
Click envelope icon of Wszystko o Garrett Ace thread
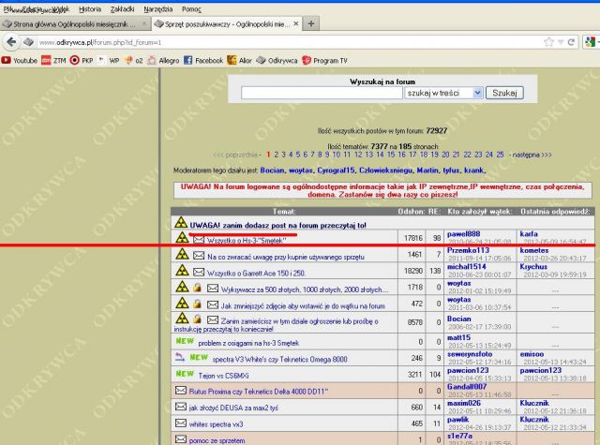(199, 272)
